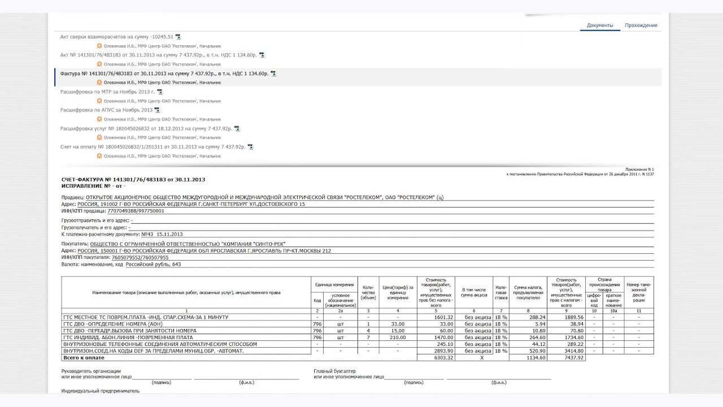Click row ВНУТРИЗОН.СОЕД.НА КОДЫ DEF
Screen dimensions: 723x407
point(358,351)
